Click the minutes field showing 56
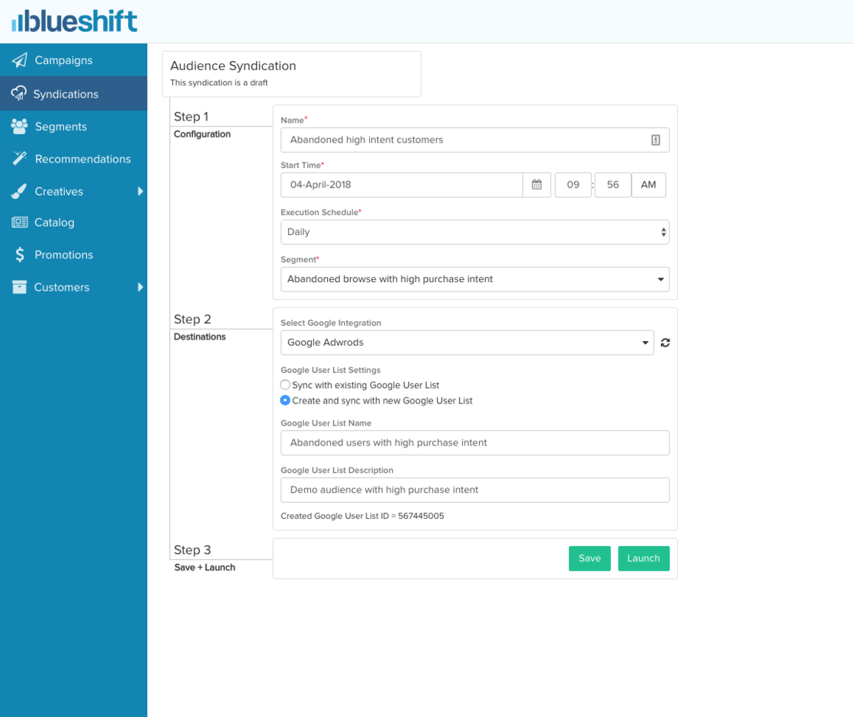The width and height of the screenshot is (854, 717). click(613, 185)
